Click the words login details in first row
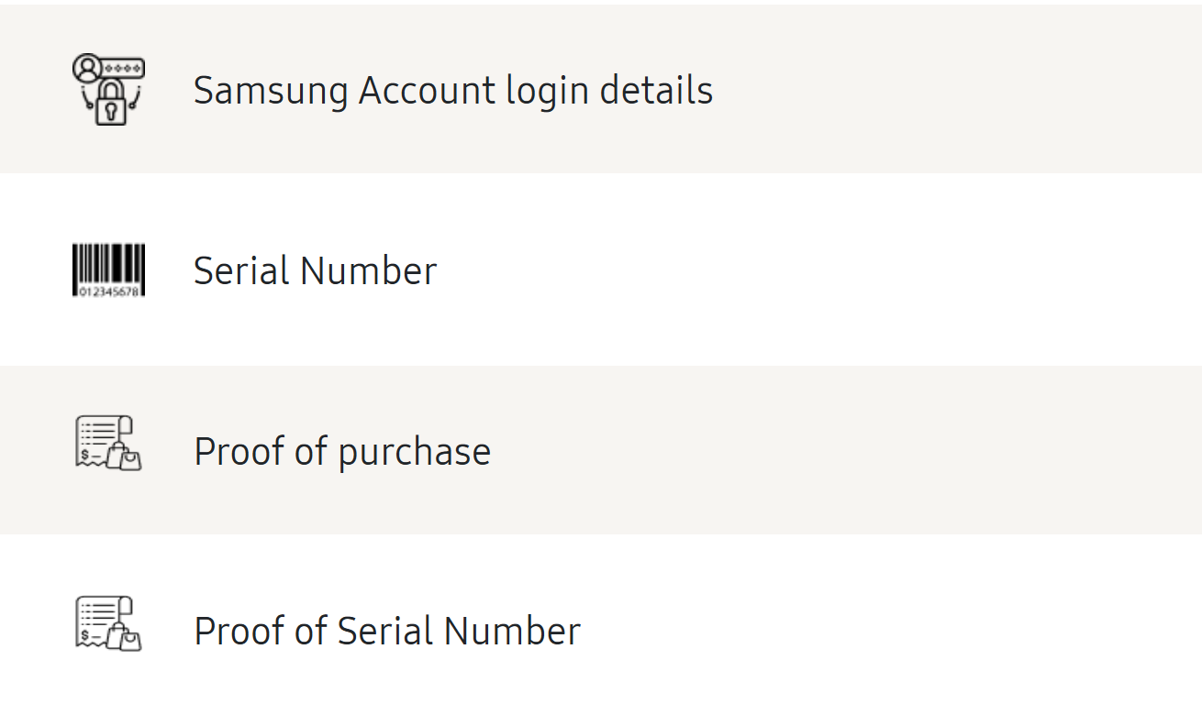 coord(609,90)
